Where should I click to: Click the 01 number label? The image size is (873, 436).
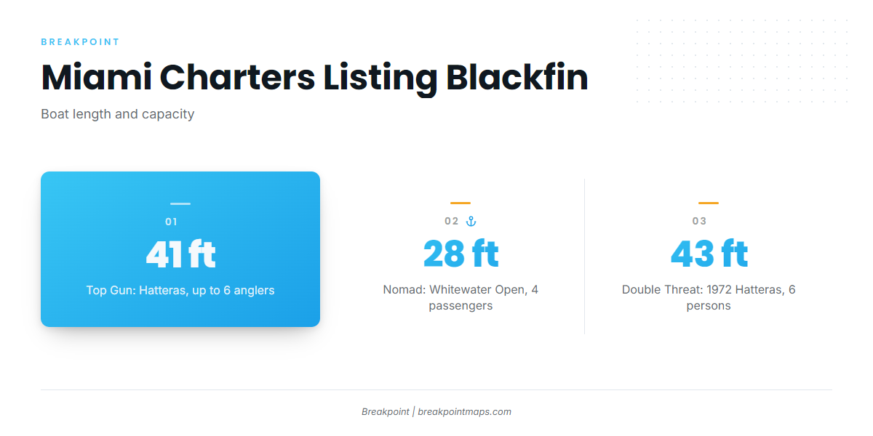pyautogui.click(x=172, y=222)
